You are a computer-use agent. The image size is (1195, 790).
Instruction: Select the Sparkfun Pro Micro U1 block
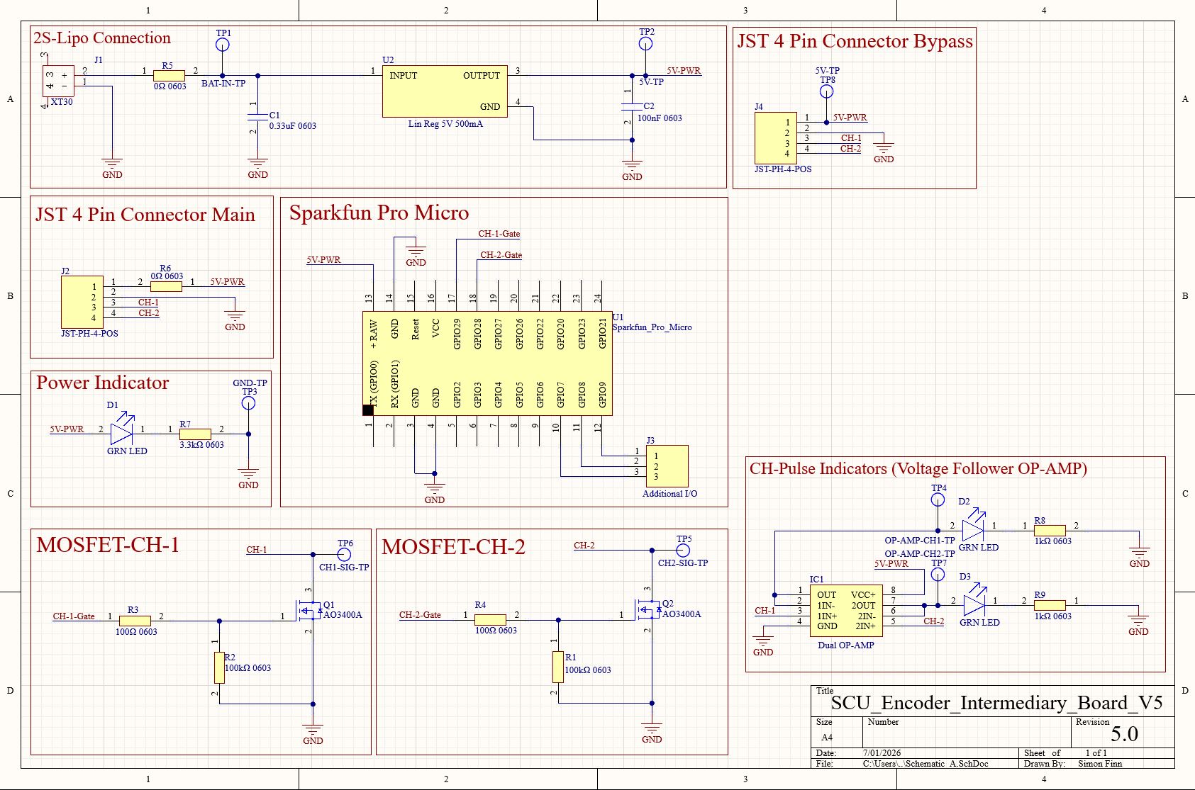pos(487,363)
